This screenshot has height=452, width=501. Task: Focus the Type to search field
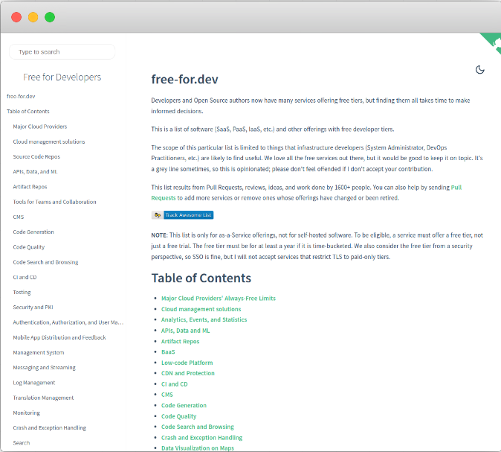62,52
